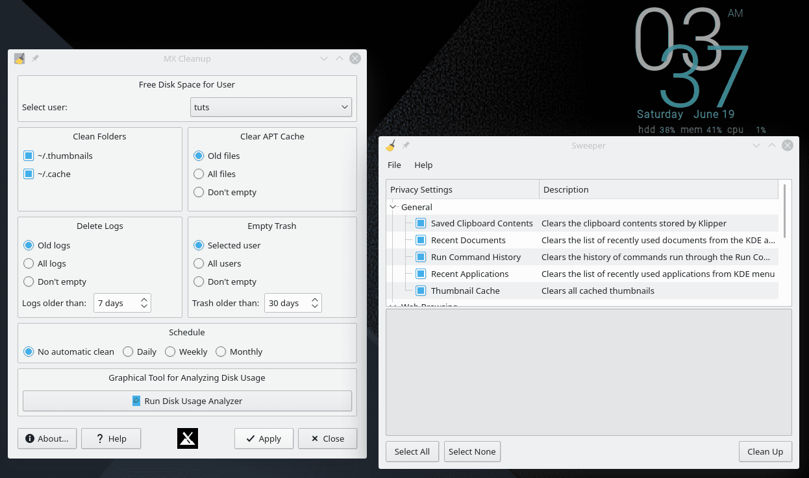809x478 pixels.
Task: Click the disk analyzer icon on Run button
Action: tap(136, 400)
